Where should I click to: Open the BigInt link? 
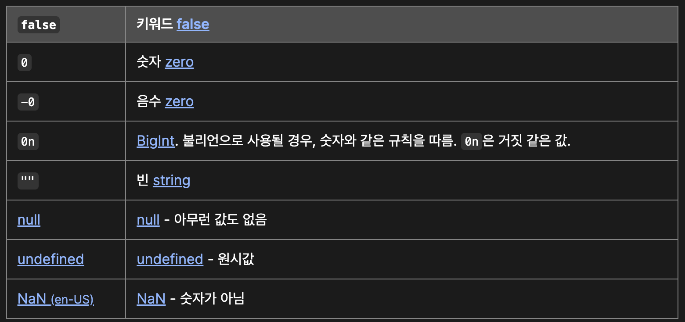(x=155, y=141)
